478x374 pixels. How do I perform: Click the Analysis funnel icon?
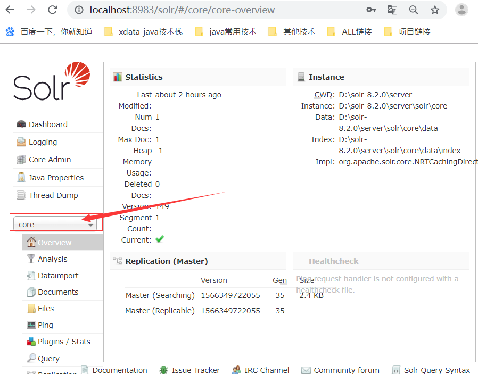(x=31, y=259)
